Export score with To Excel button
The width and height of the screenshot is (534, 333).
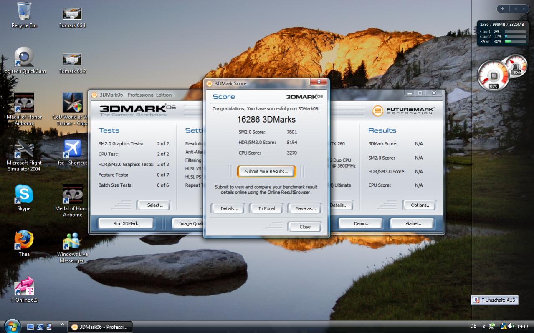(x=266, y=208)
